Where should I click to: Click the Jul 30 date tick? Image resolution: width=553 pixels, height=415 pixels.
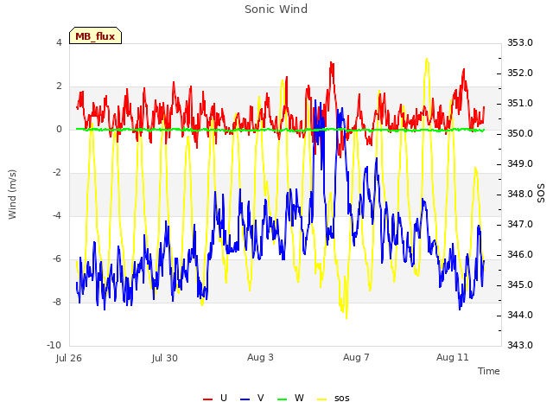165,358
